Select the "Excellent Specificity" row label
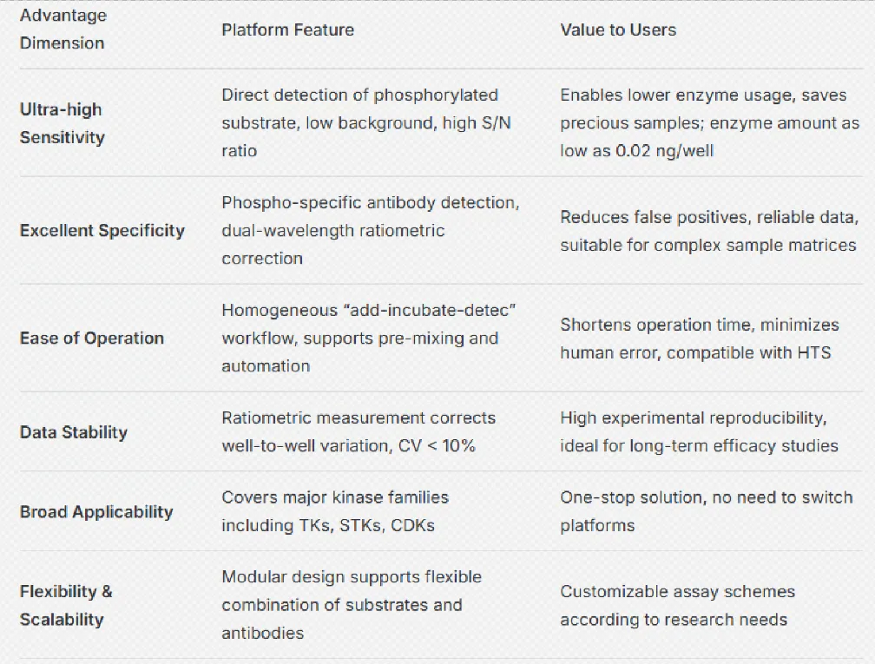 click(x=102, y=231)
